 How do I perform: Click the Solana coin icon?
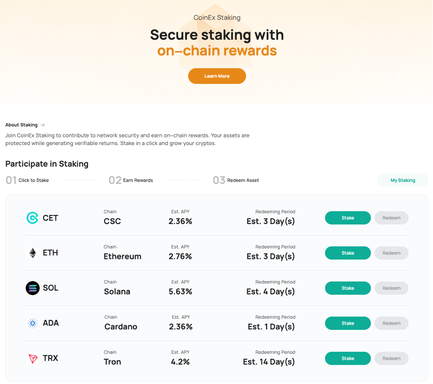33,288
